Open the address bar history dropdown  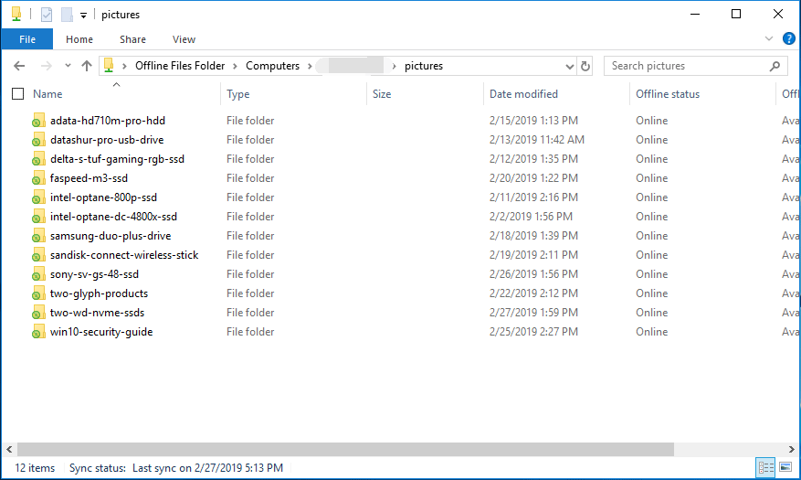pyautogui.click(x=569, y=66)
